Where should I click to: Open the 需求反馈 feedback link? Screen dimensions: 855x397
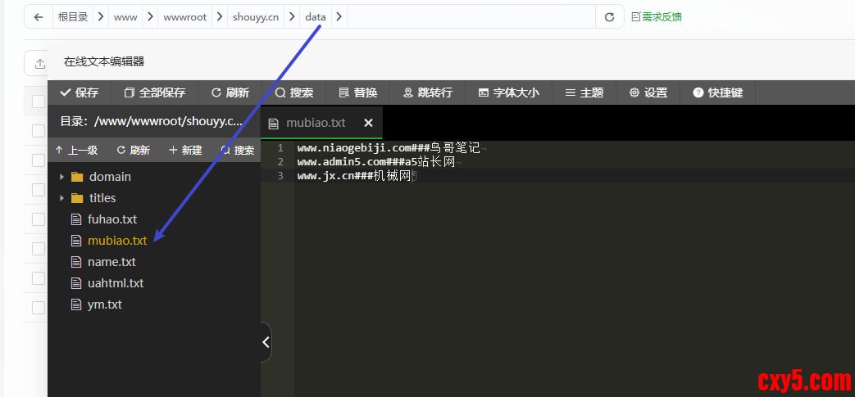(x=657, y=17)
